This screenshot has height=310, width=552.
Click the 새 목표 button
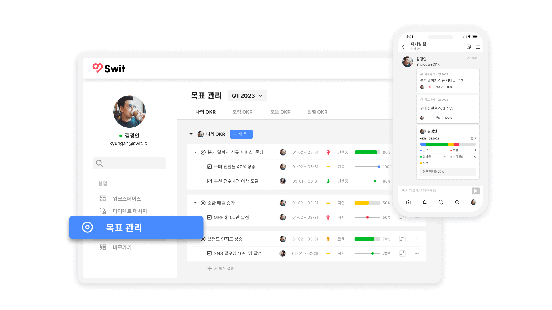pos(241,134)
